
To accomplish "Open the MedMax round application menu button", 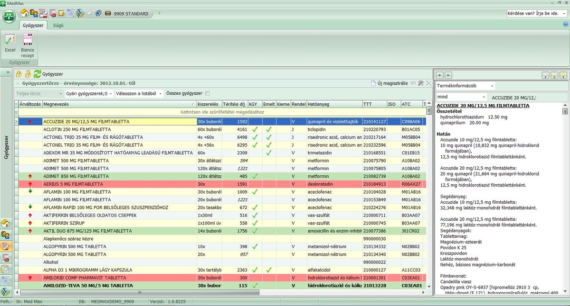I will pyautogui.click(x=9, y=16).
